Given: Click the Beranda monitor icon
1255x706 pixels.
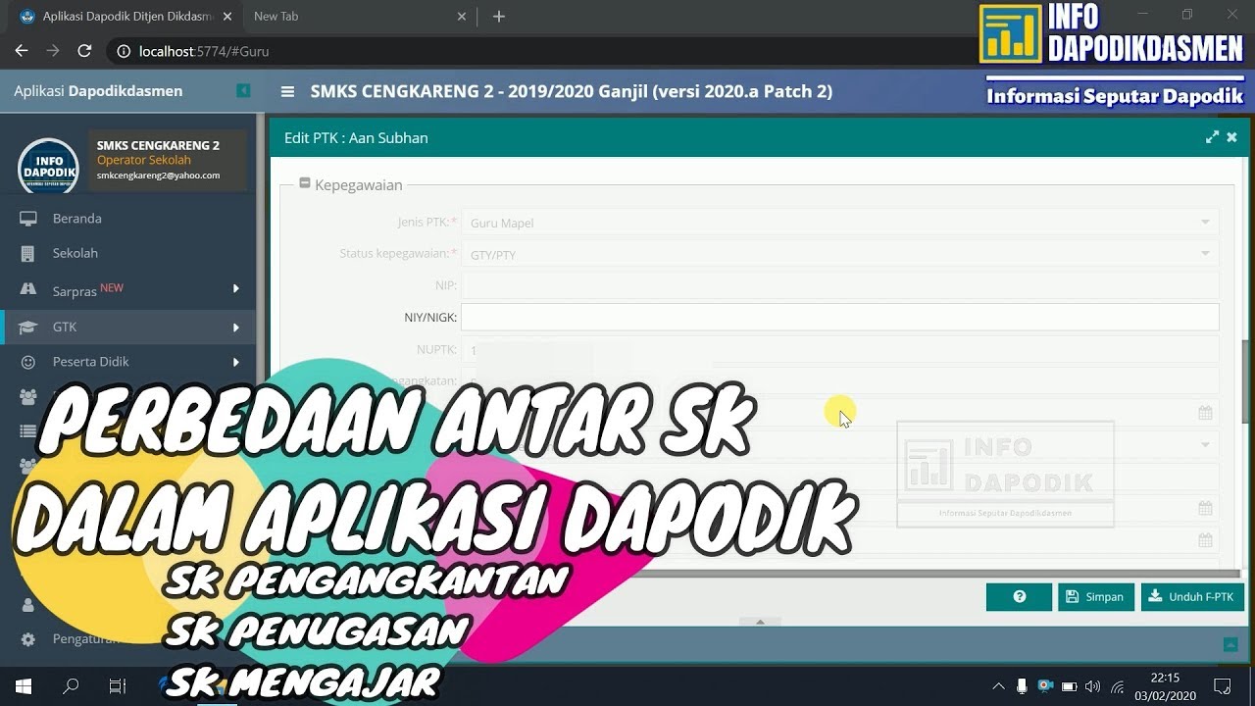Looking at the screenshot, I should point(28,219).
